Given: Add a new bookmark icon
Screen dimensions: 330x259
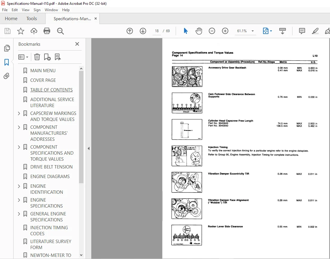Looking at the screenshot, I should (47, 57).
